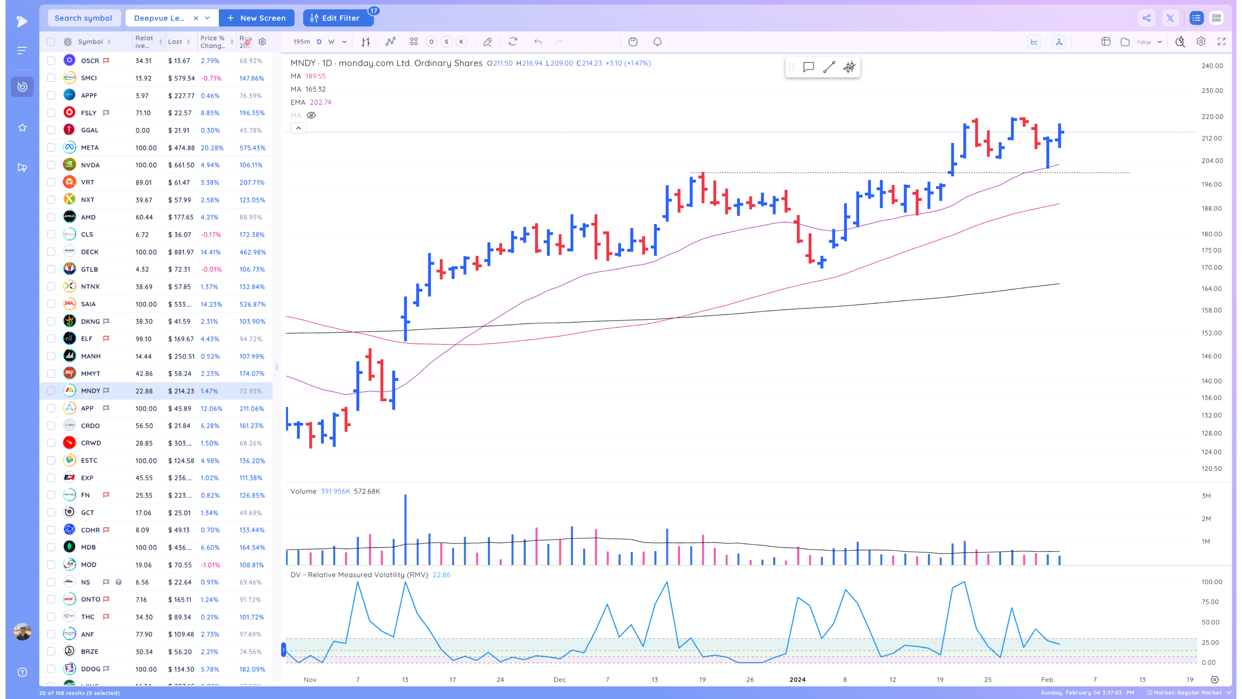Click the Edit Filter button

338,18
